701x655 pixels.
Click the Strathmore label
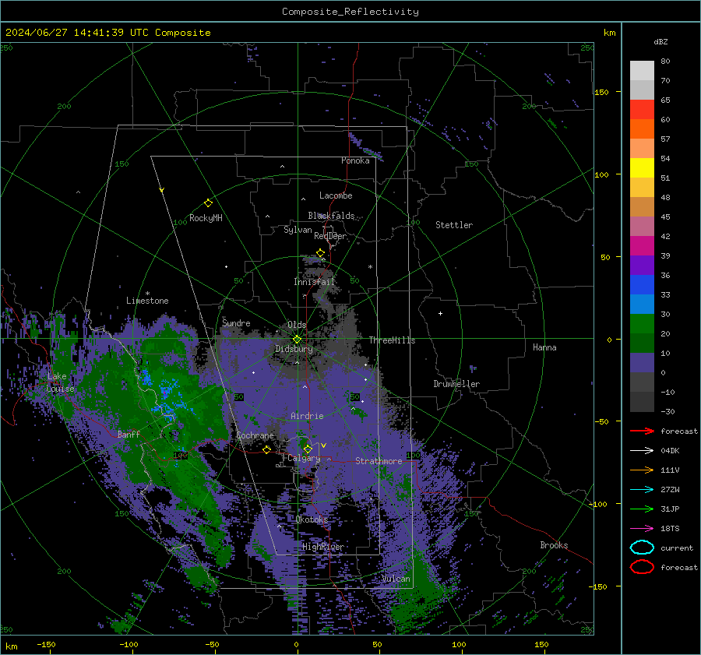point(379,461)
